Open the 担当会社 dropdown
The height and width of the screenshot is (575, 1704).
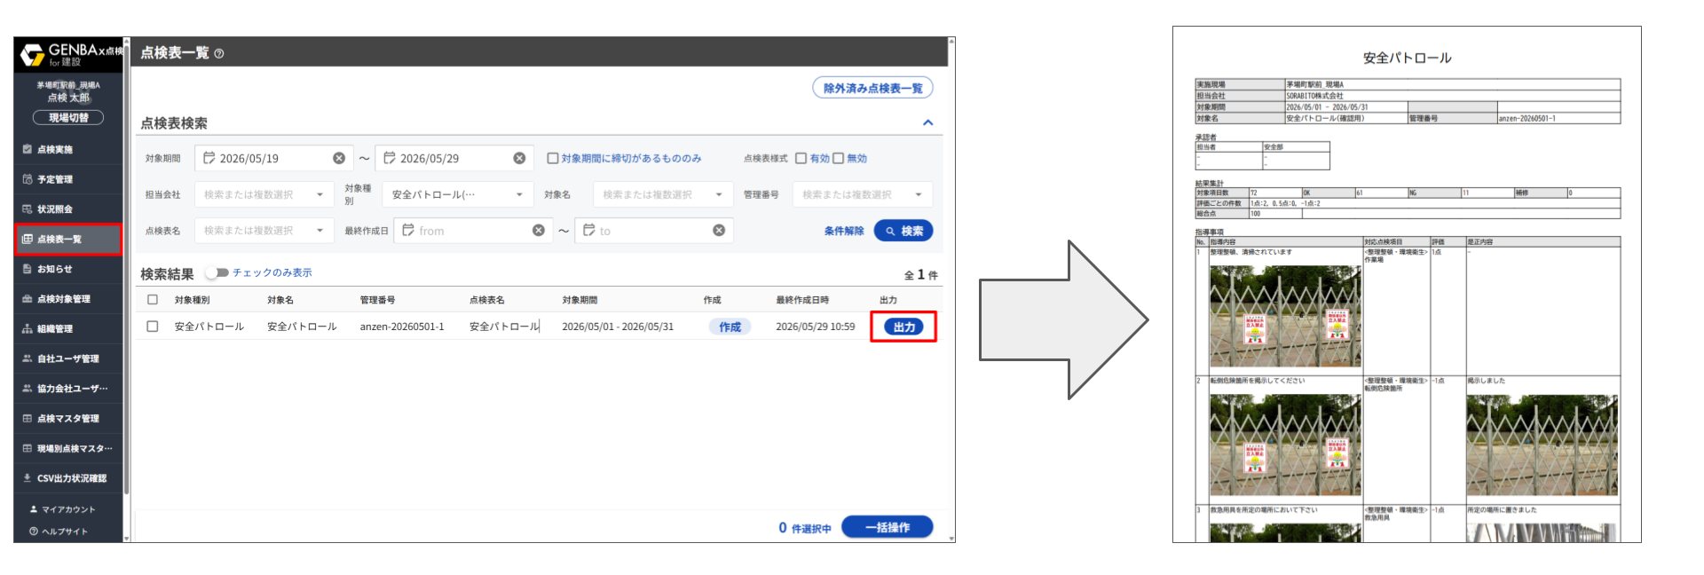click(x=264, y=194)
